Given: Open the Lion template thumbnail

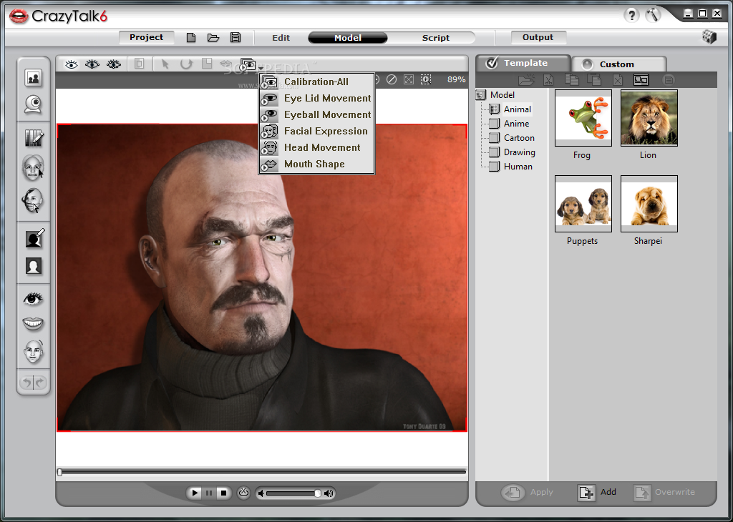Looking at the screenshot, I should [649, 117].
